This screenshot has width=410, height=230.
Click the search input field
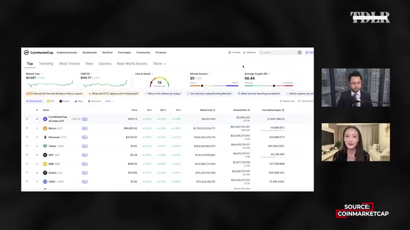(281, 52)
